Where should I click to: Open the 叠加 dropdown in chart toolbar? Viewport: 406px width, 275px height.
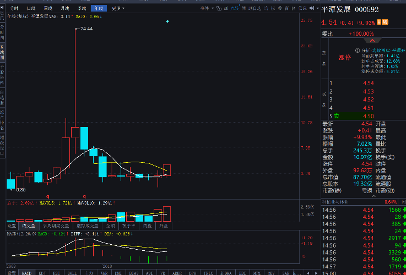(205, 9)
